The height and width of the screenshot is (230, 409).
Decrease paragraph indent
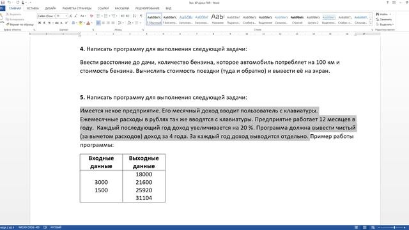tap(123, 16)
